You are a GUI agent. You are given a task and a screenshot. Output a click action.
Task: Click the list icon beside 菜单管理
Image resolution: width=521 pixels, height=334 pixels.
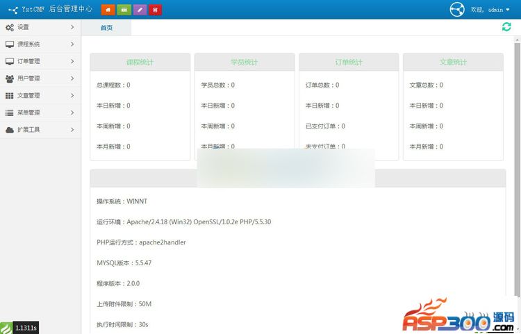[x=10, y=113]
